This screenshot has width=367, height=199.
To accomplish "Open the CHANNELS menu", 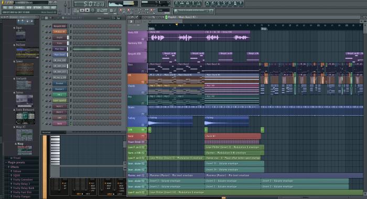I will tap(20, 7).
